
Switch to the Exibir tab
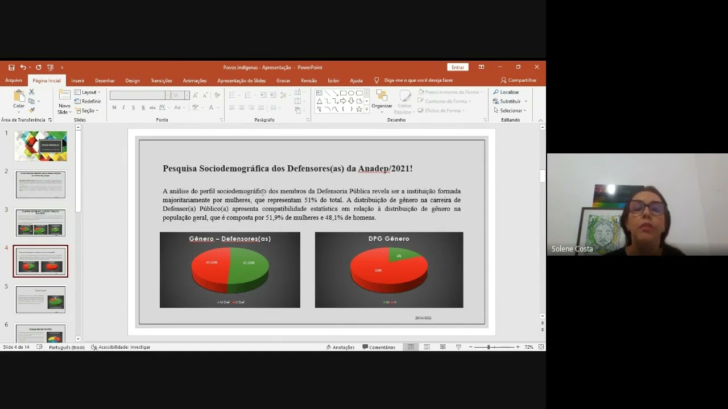click(x=333, y=81)
